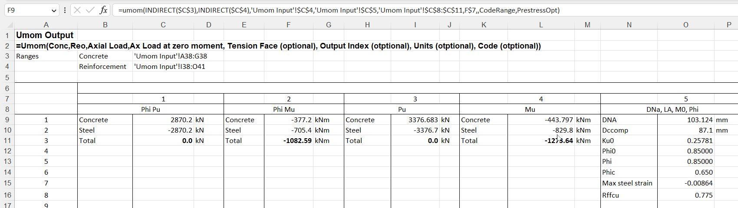738x208 pixels.
Task: Click the Cancel X icon in formula bar
Action: 77,10
